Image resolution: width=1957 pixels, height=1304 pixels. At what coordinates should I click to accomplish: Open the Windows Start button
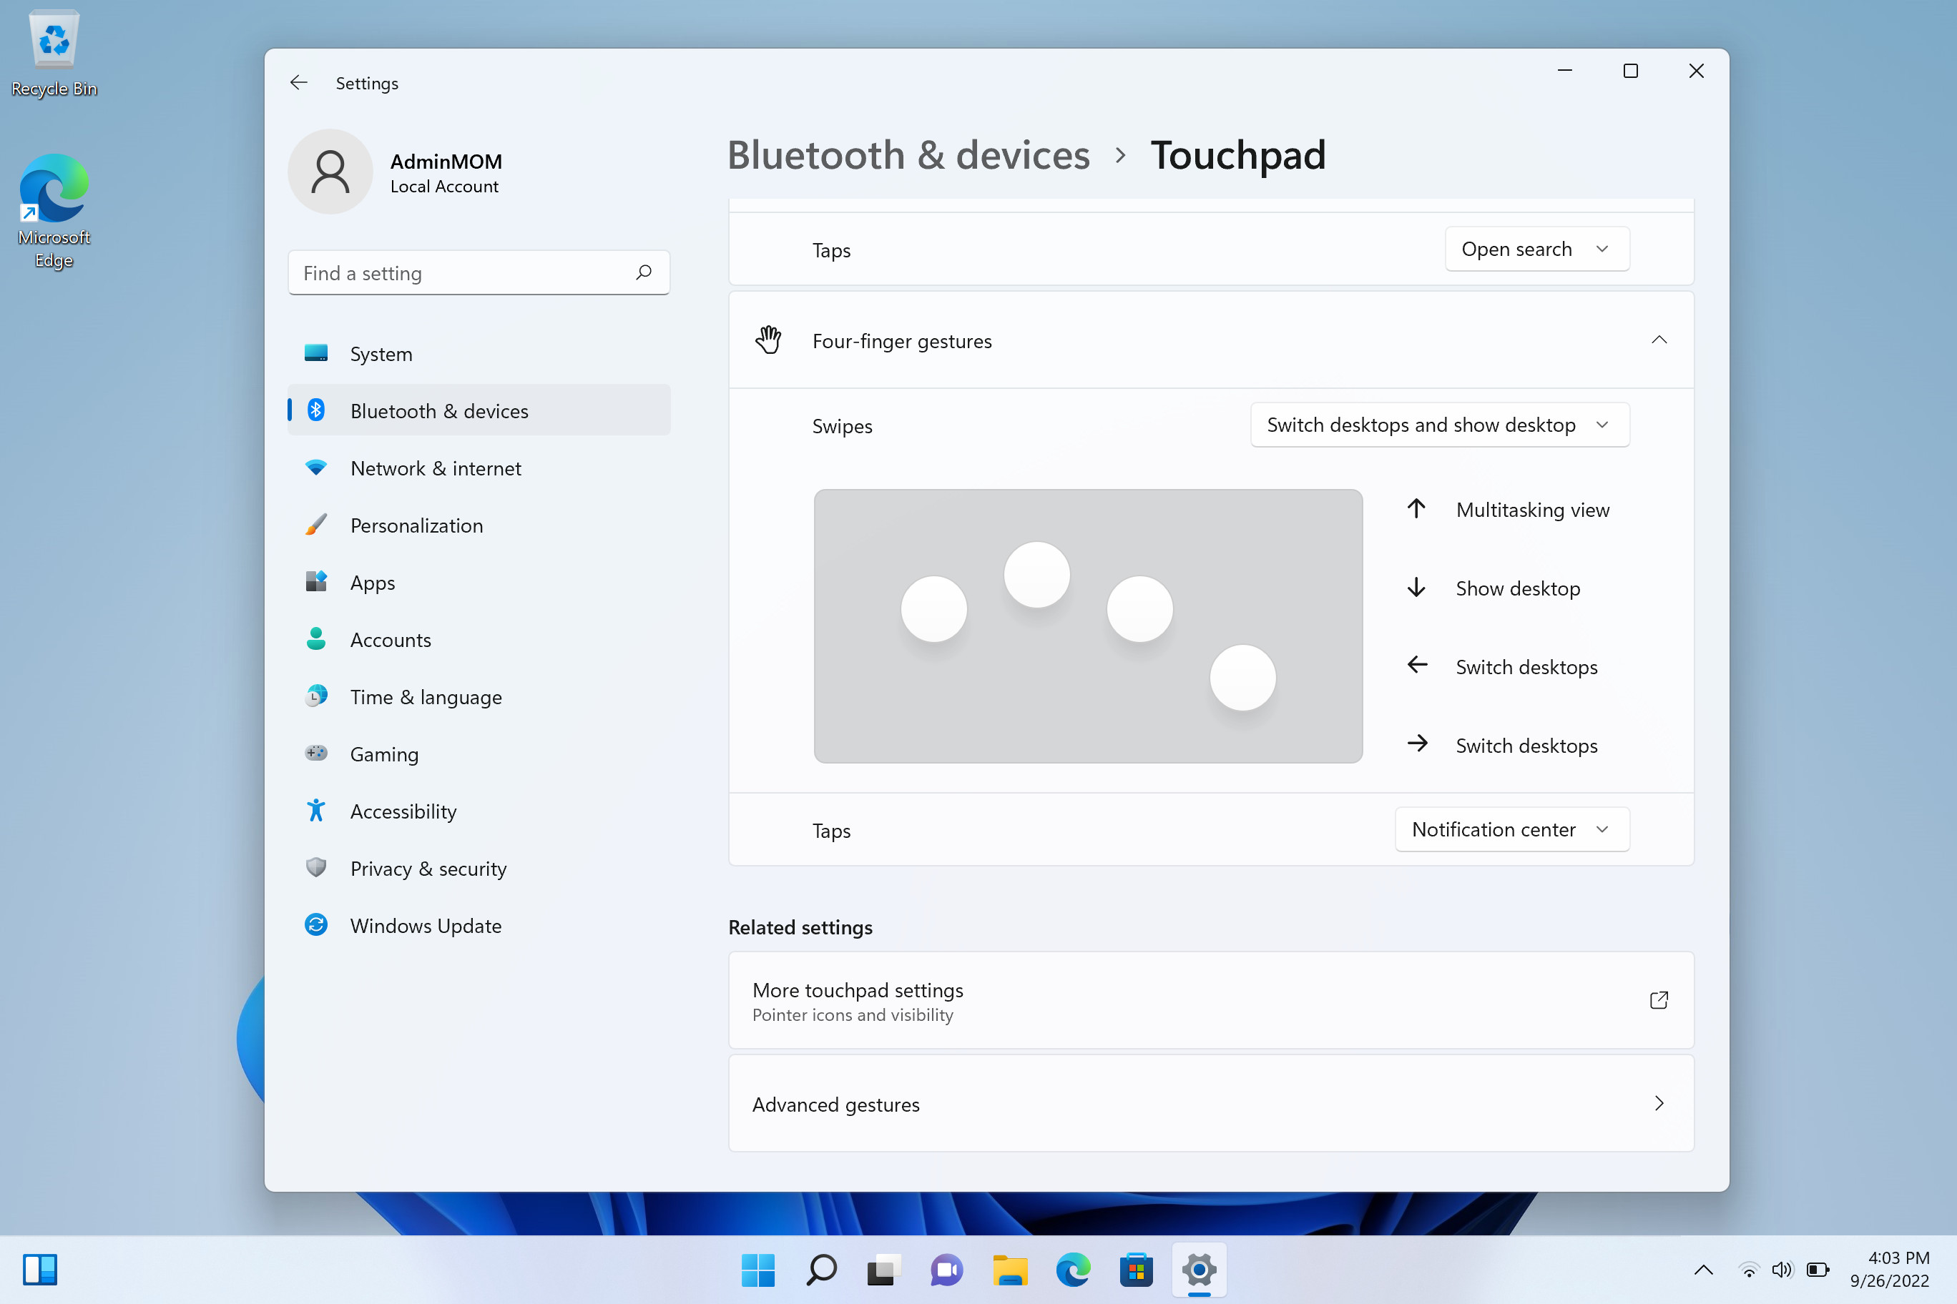click(757, 1270)
